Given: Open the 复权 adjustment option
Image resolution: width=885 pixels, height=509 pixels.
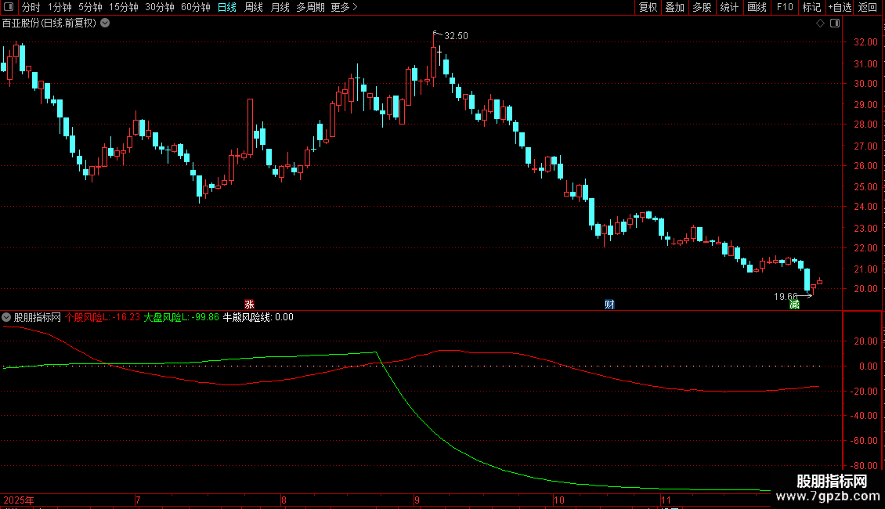Looking at the screenshot, I should click(x=648, y=7).
